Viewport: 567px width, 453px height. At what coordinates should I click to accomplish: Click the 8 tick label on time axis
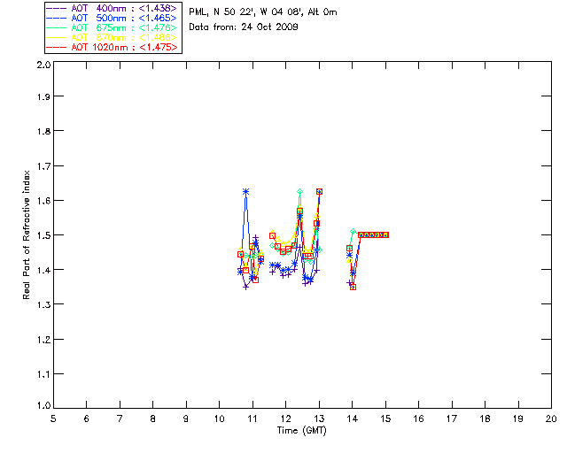[x=153, y=418]
